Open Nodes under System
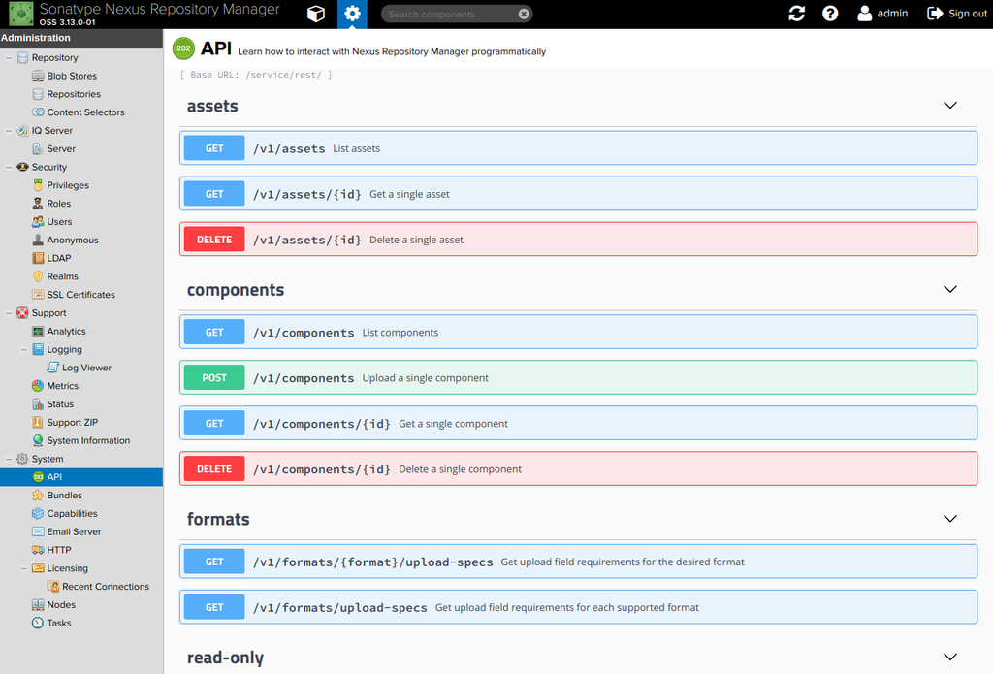 pyautogui.click(x=61, y=605)
